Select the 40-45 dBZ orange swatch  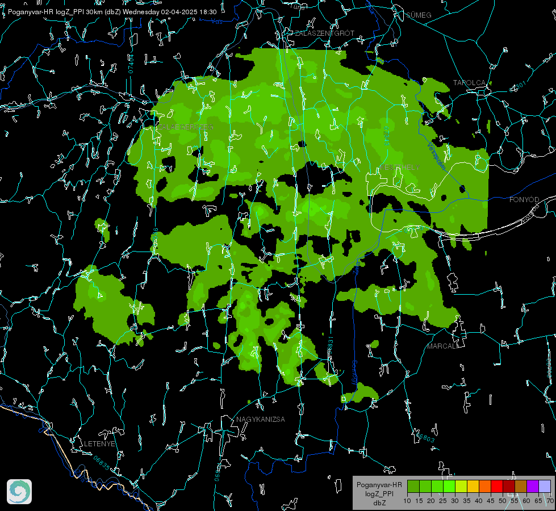click(485, 486)
